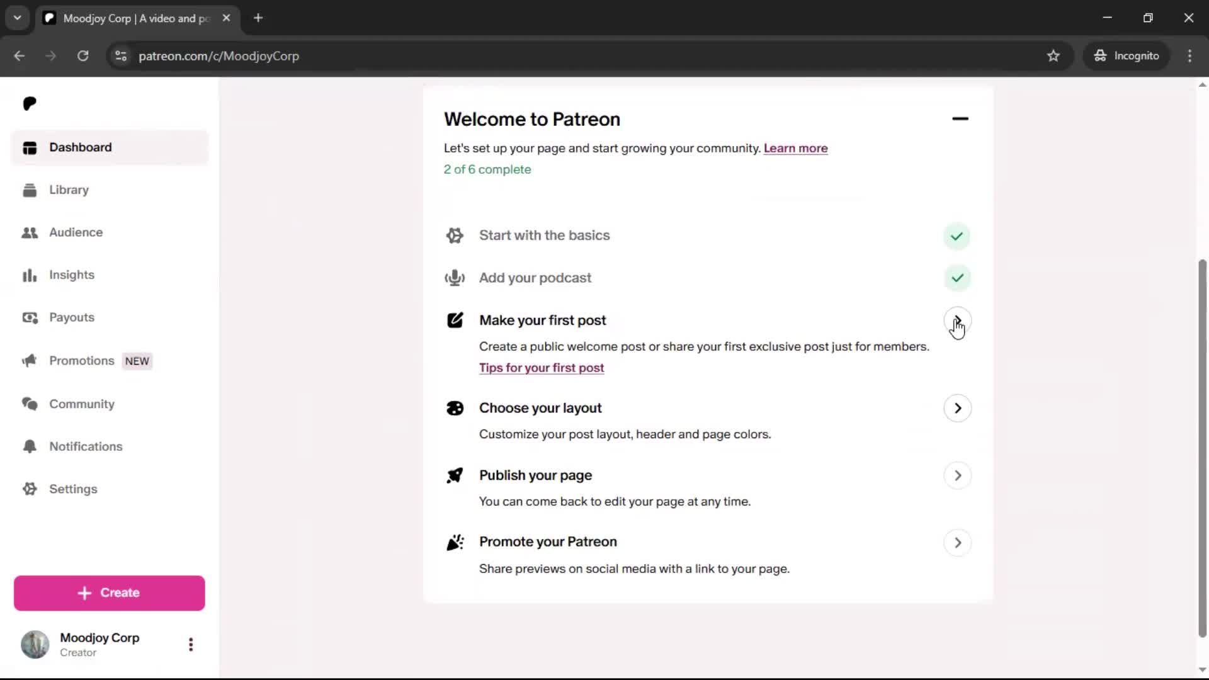The width and height of the screenshot is (1209, 680).
Task: Select the Promote your Patreon heading
Action: [548, 542]
